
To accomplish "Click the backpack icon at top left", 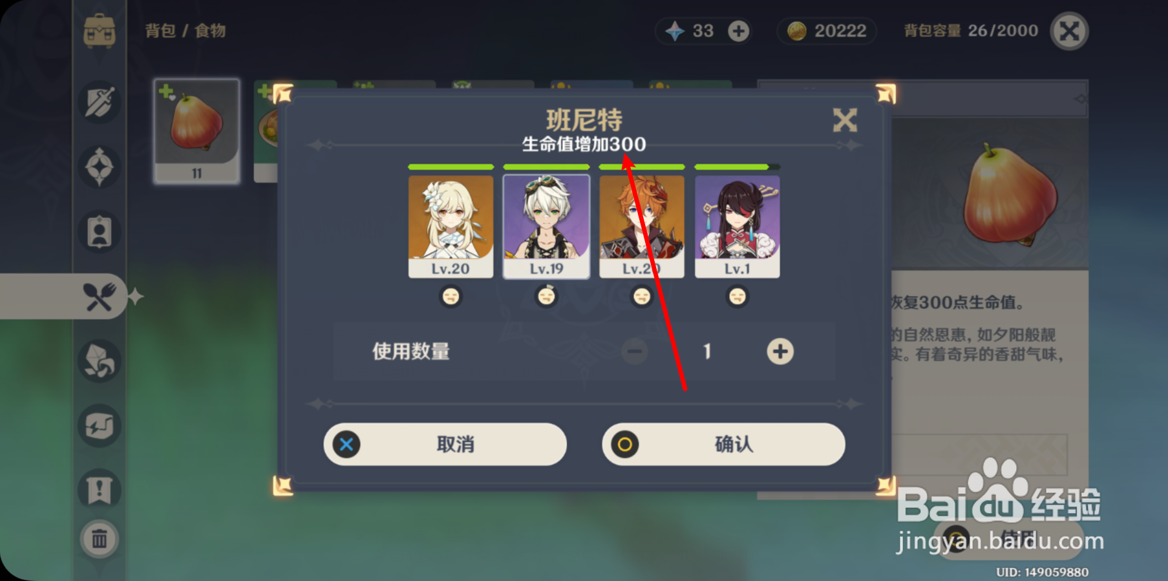I will [100, 31].
